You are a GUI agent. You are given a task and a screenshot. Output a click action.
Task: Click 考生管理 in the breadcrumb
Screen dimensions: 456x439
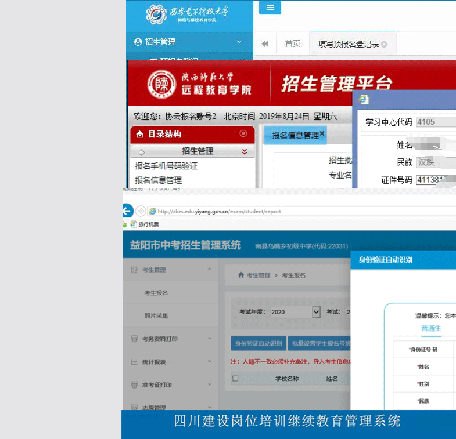pyautogui.click(x=258, y=275)
